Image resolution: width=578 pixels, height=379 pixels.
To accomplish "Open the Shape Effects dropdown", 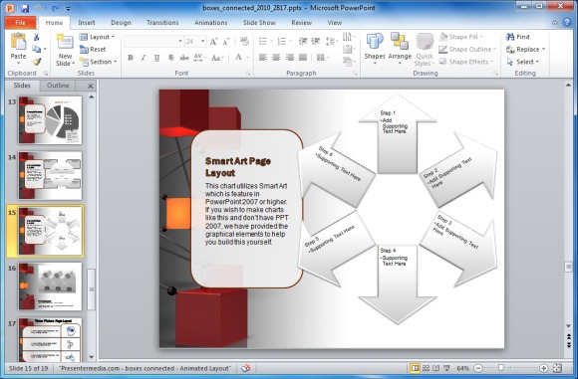I will 466,62.
